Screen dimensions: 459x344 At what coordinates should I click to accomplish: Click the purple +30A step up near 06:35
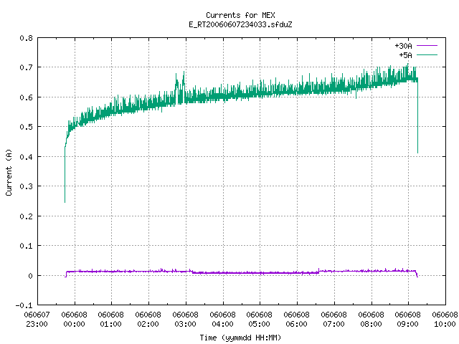pyautogui.click(x=318, y=271)
